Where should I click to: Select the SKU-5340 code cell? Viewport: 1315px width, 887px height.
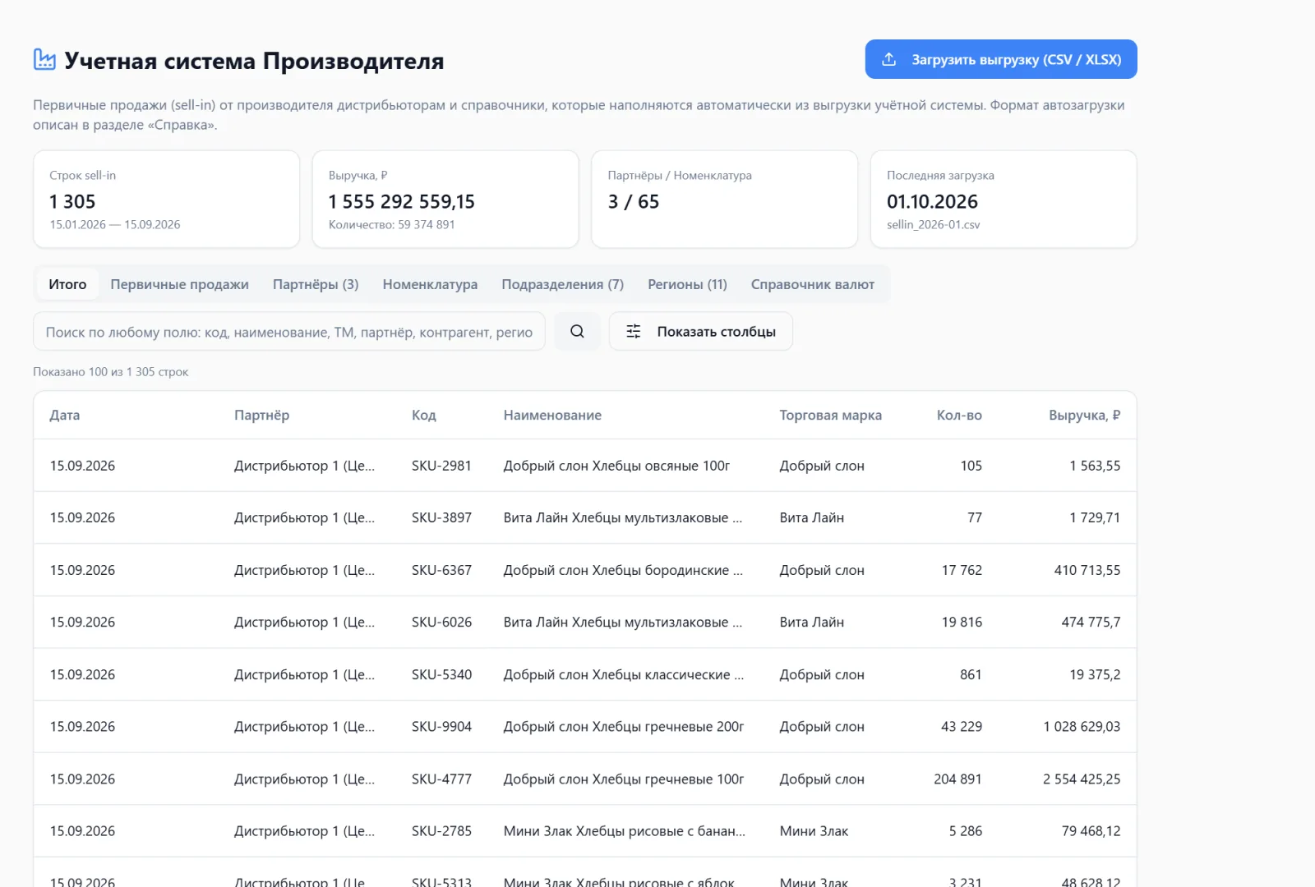tap(441, 674)
